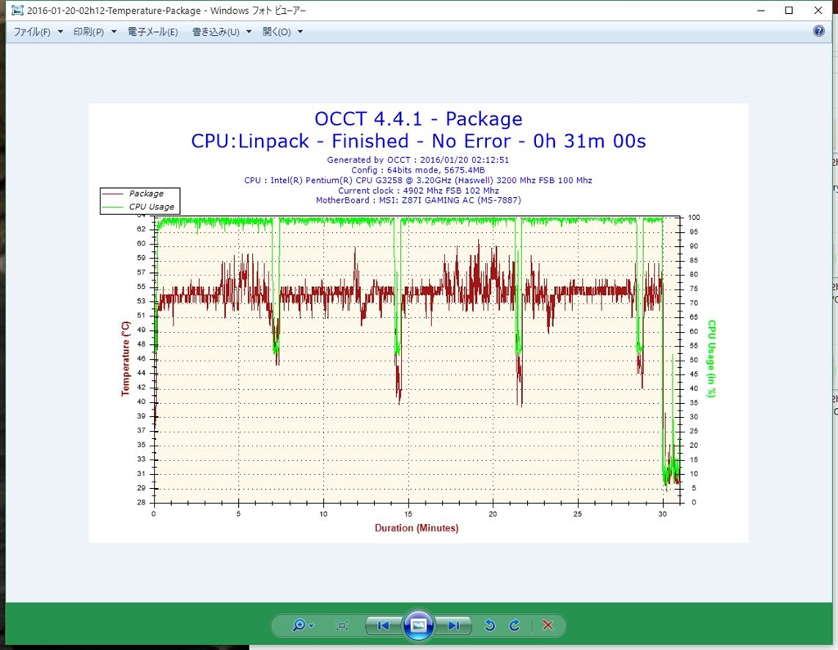This screenshot has width=838, height=650.
Task: Click the MotherBoard MSI Z87I line
Action: click(x=418, y=200)
